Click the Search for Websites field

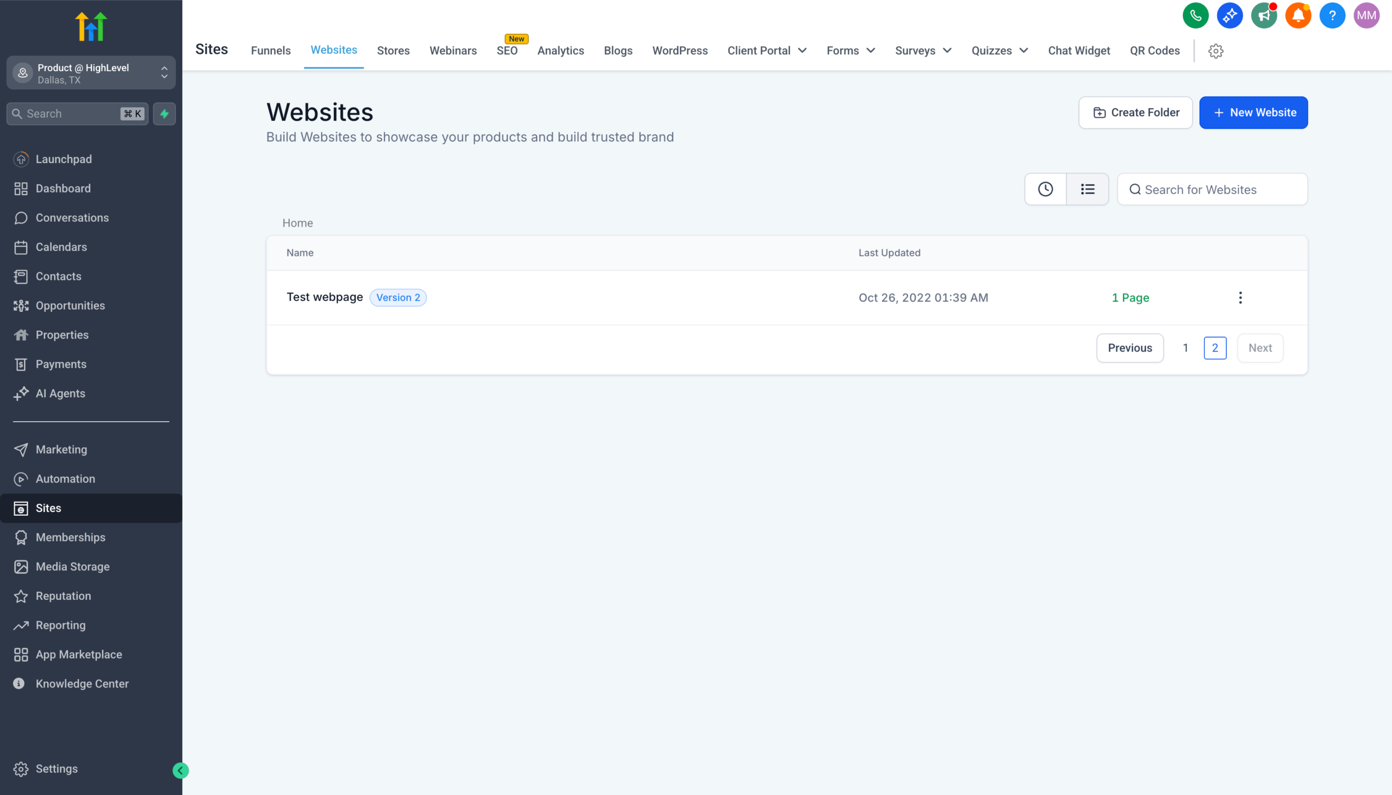(x=1212, y=189)
